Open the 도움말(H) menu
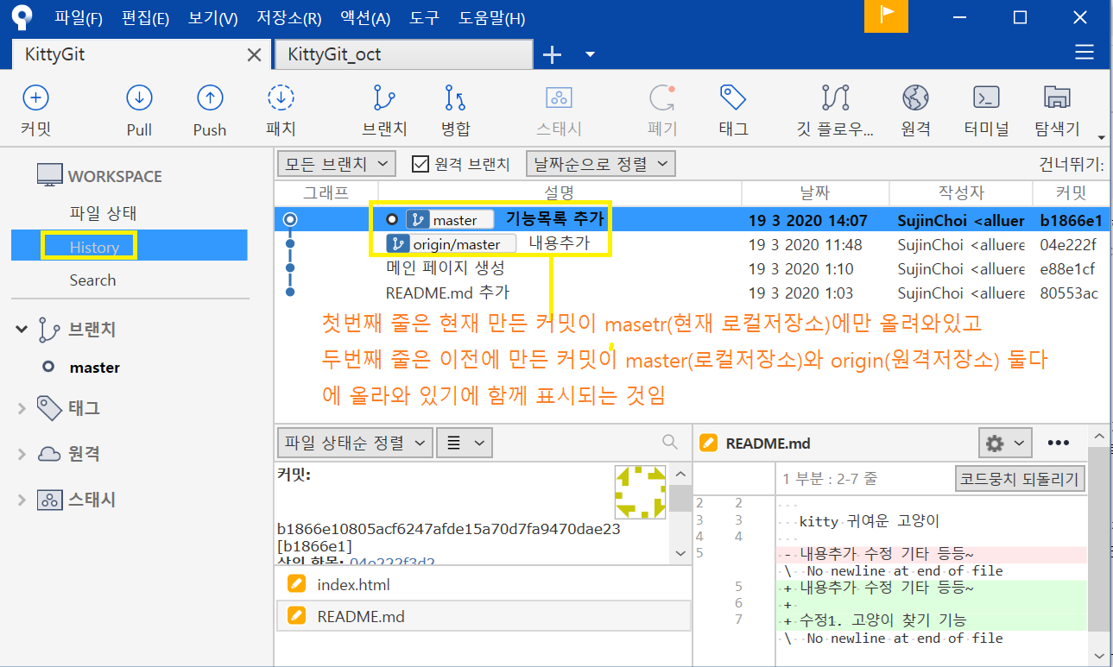Image resolution: width=1113 pixels, height=667 pixels. tap(491, 18)
